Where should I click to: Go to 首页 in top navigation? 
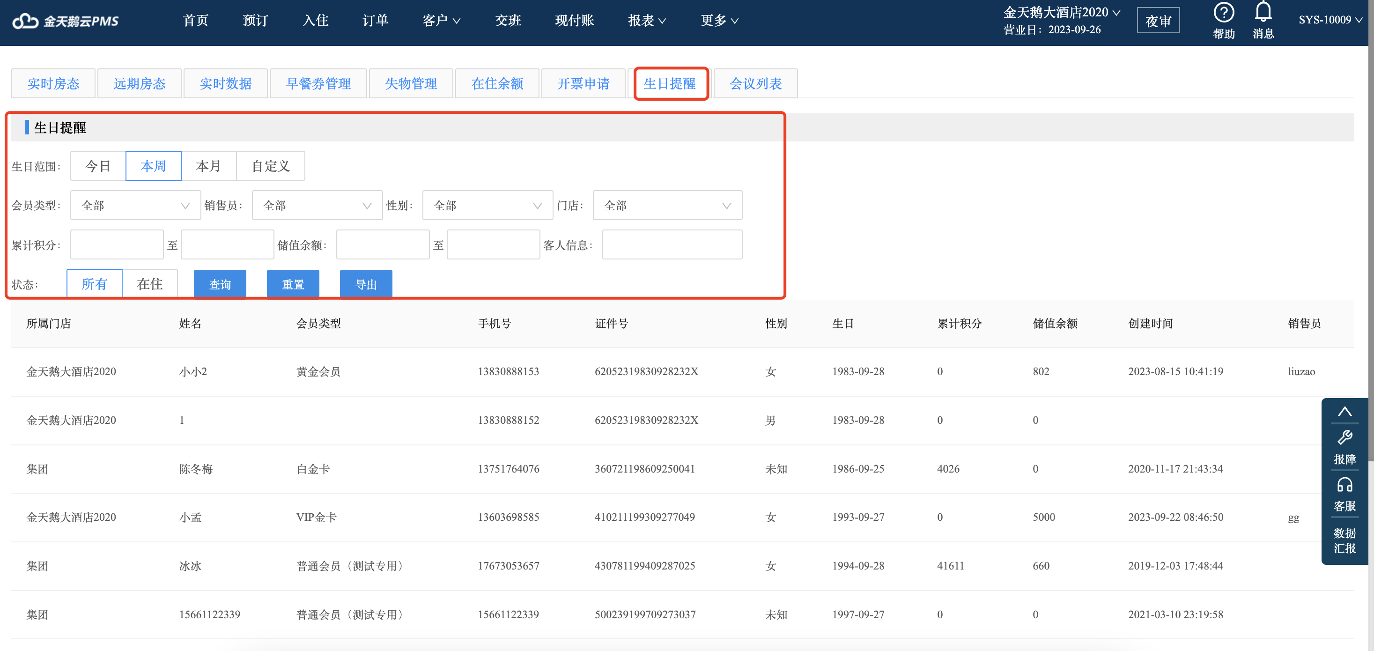(x=195, y=21)
